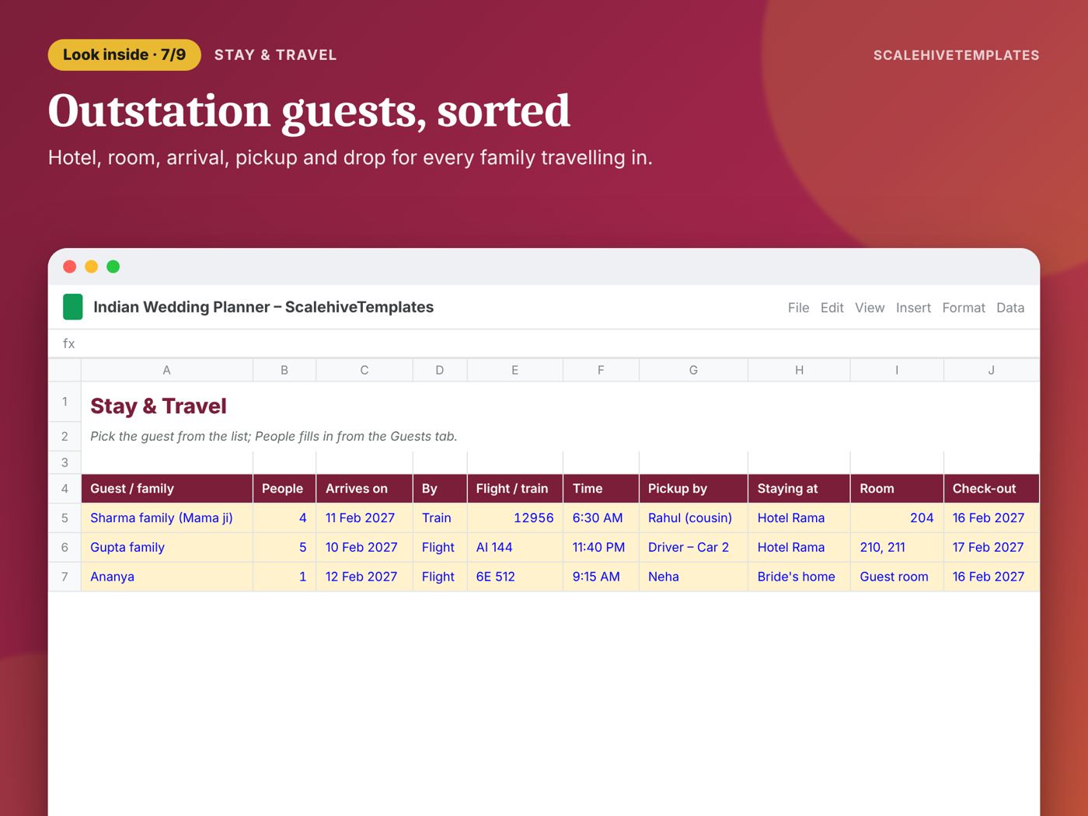Screen dimensions: 1088x816
Task: Click the '11:40 PM' time cell
Action: point(601,548)
